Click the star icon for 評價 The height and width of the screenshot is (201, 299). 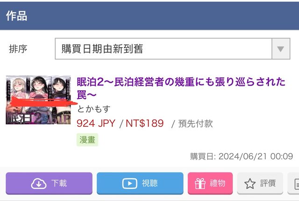click(250, 184)
